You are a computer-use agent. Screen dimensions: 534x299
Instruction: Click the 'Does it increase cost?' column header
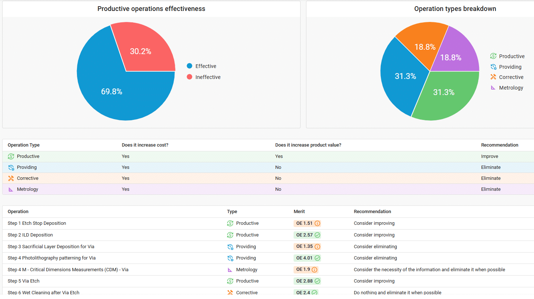145,145
